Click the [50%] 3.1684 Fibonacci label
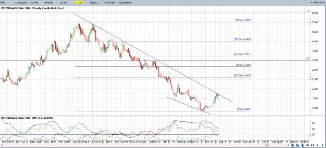 [x=244, y=65]
